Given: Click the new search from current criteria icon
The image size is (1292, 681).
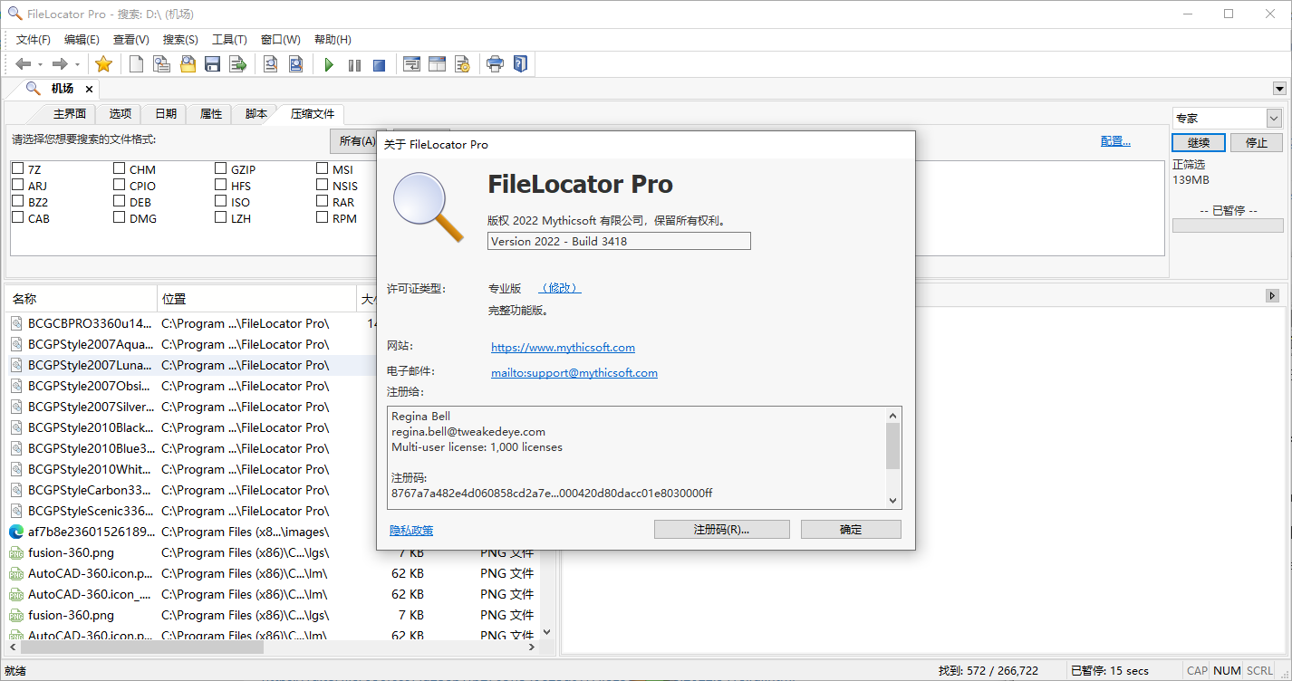Looking at the screenshot, I should pyautogui.click(x=162, y=64).
